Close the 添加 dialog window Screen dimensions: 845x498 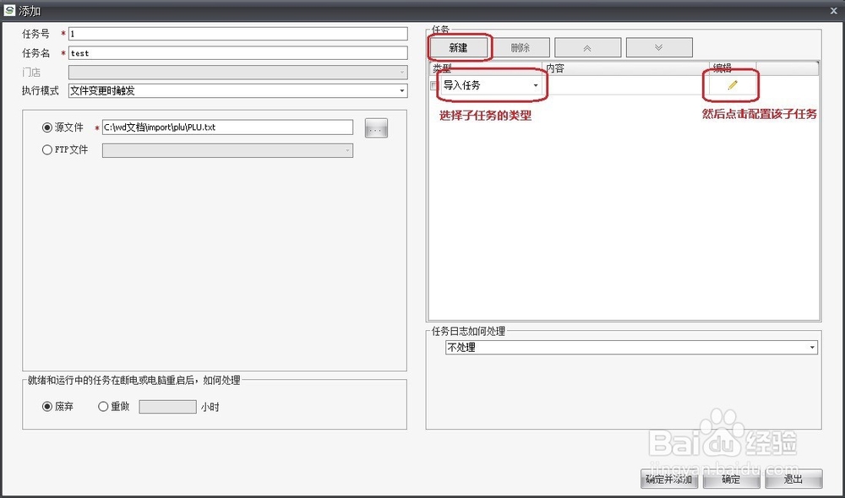(x=833, y=11)
